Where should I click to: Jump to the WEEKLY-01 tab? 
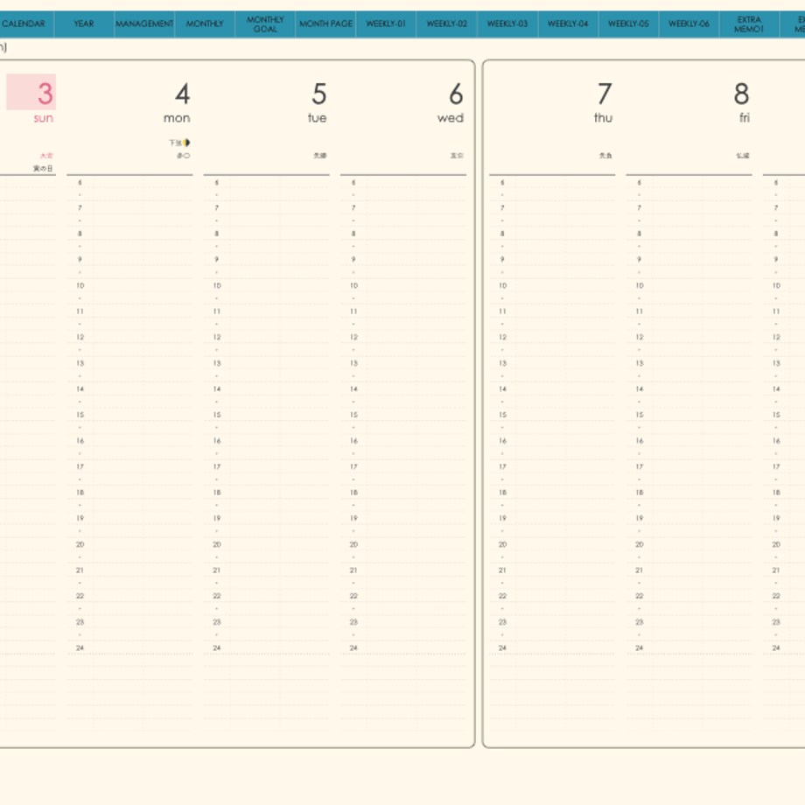click(386, 24)
